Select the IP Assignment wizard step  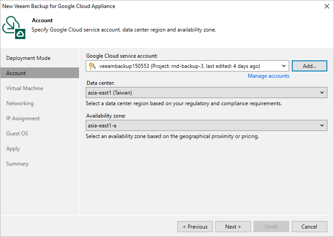tap(23, 118)
